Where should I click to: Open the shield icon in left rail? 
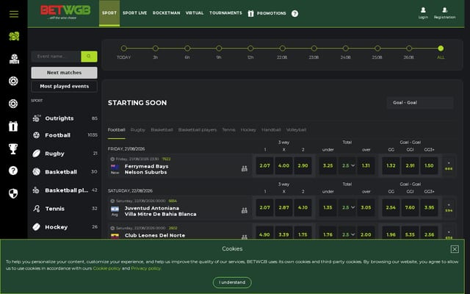click(x=13, y=193)
